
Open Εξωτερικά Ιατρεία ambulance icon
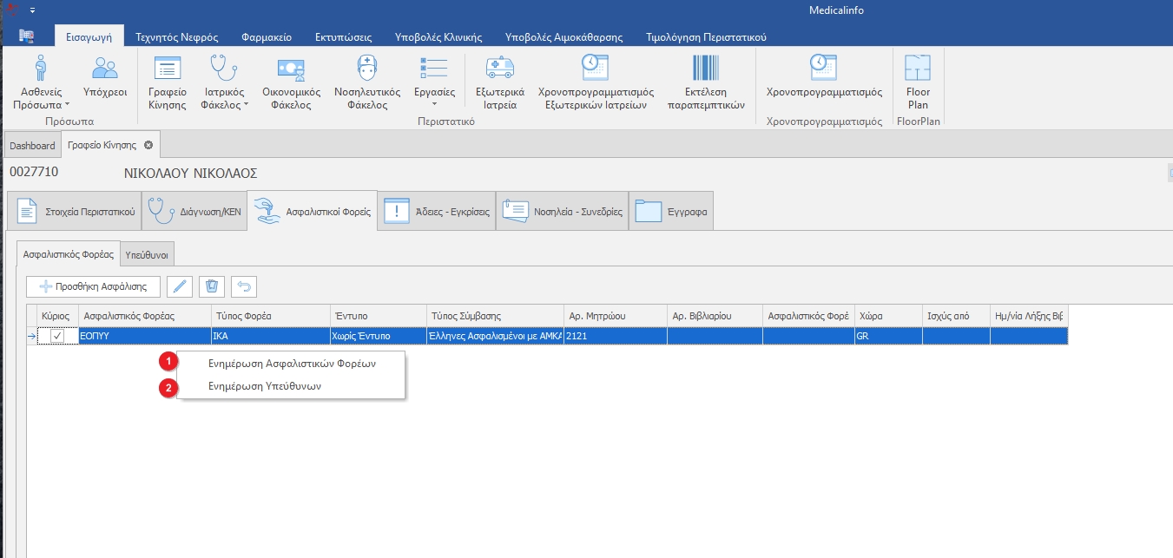(499, 82)
